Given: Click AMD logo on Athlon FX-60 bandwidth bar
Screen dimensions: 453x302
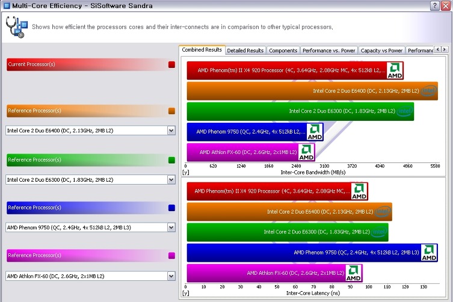Looking at the screenshot, I should pos(306,152).
